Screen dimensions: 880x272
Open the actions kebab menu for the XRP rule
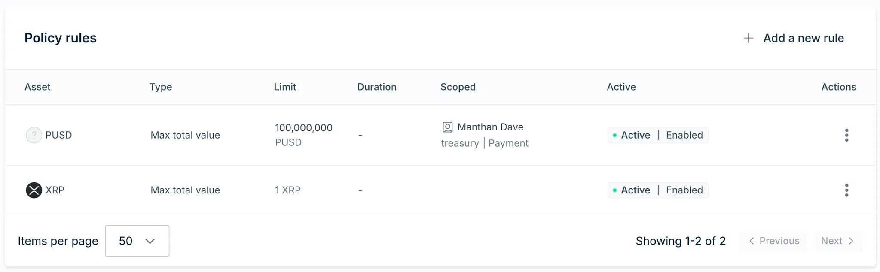(x=846, y=190)
